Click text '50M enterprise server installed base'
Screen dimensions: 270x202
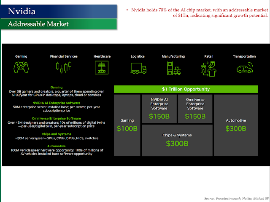click(40, 107)
